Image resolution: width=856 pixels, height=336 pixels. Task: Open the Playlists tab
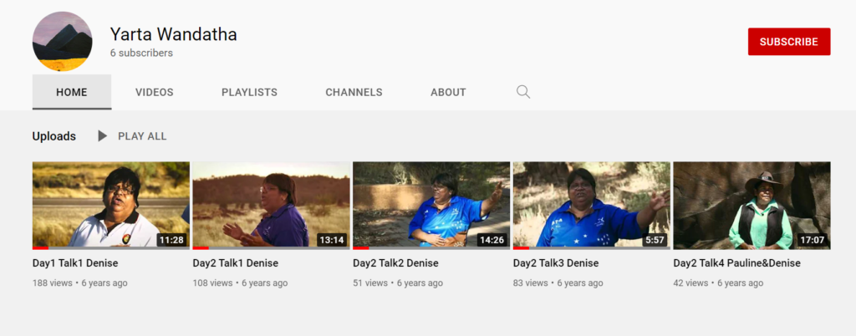pos(249,92)
